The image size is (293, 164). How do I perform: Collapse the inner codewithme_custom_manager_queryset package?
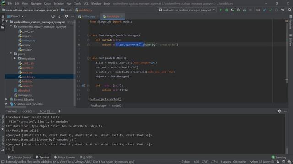(x=11, y=26)
